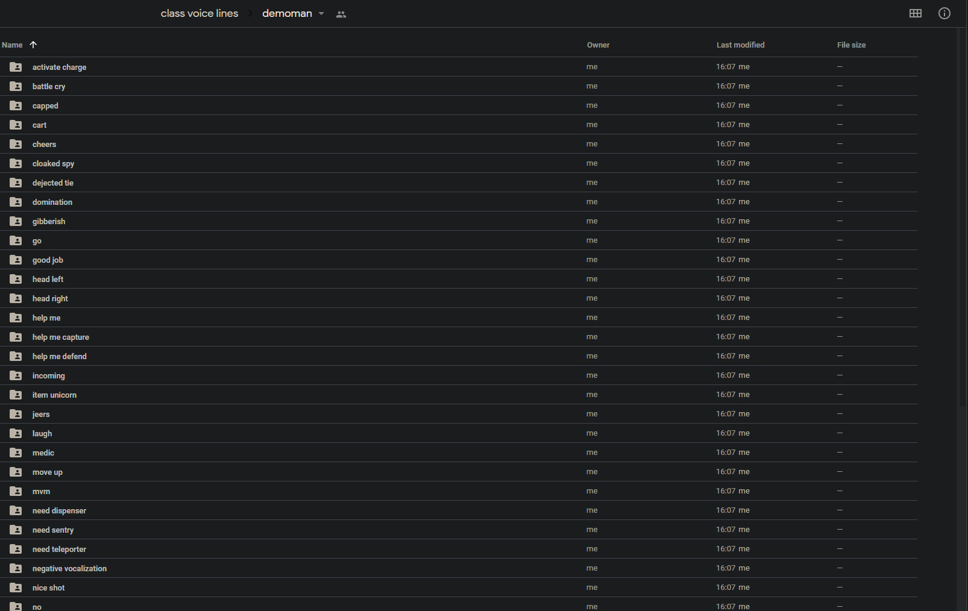The image size is (968, 611).
Task: Sort files by Name column header
Action: [12, 45]
